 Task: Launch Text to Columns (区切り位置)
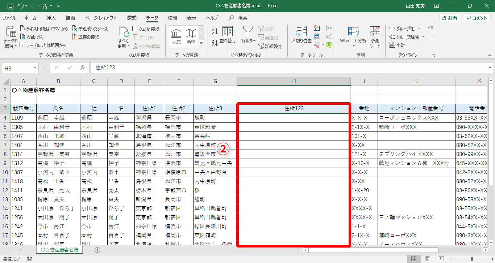click(301, 35)
